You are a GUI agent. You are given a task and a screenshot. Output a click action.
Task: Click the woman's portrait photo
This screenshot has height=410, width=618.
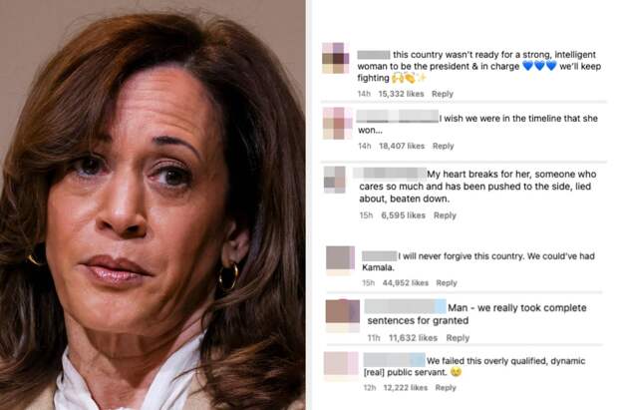pos(153,205)
